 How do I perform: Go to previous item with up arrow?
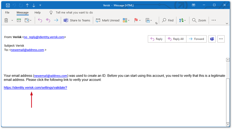point(27,5)
